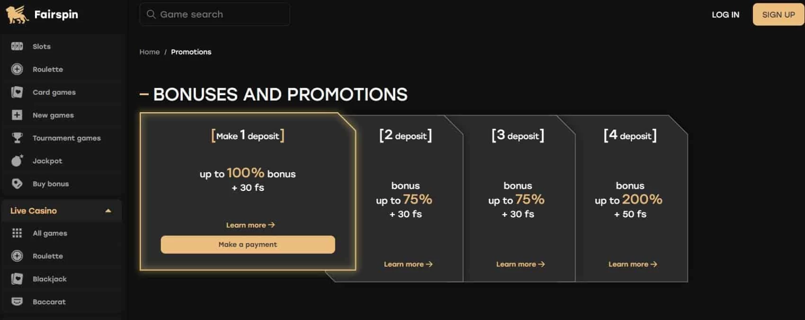The height and width of the screenshot is (320, 805).
Task: Go to Home breadcrumb link
Action: (149, 52)
